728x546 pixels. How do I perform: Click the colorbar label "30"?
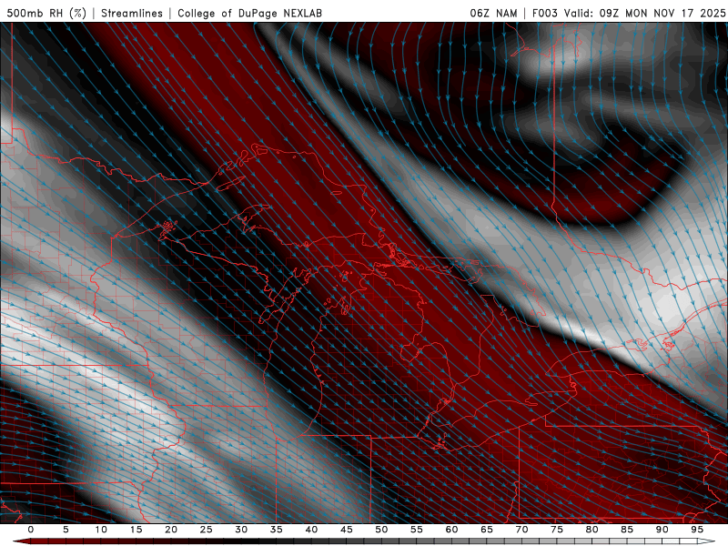point(241,530)
